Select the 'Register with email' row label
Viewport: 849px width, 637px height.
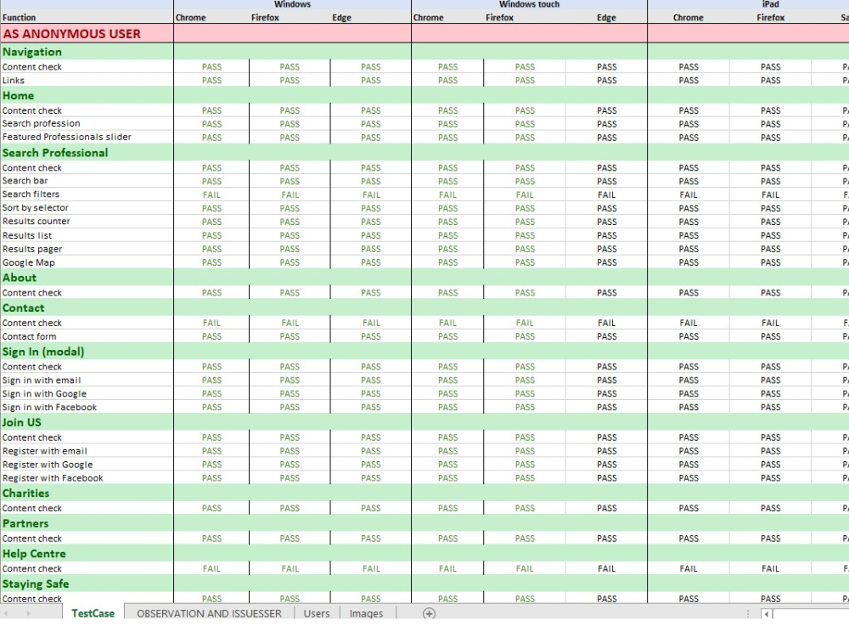pos(87,451)
